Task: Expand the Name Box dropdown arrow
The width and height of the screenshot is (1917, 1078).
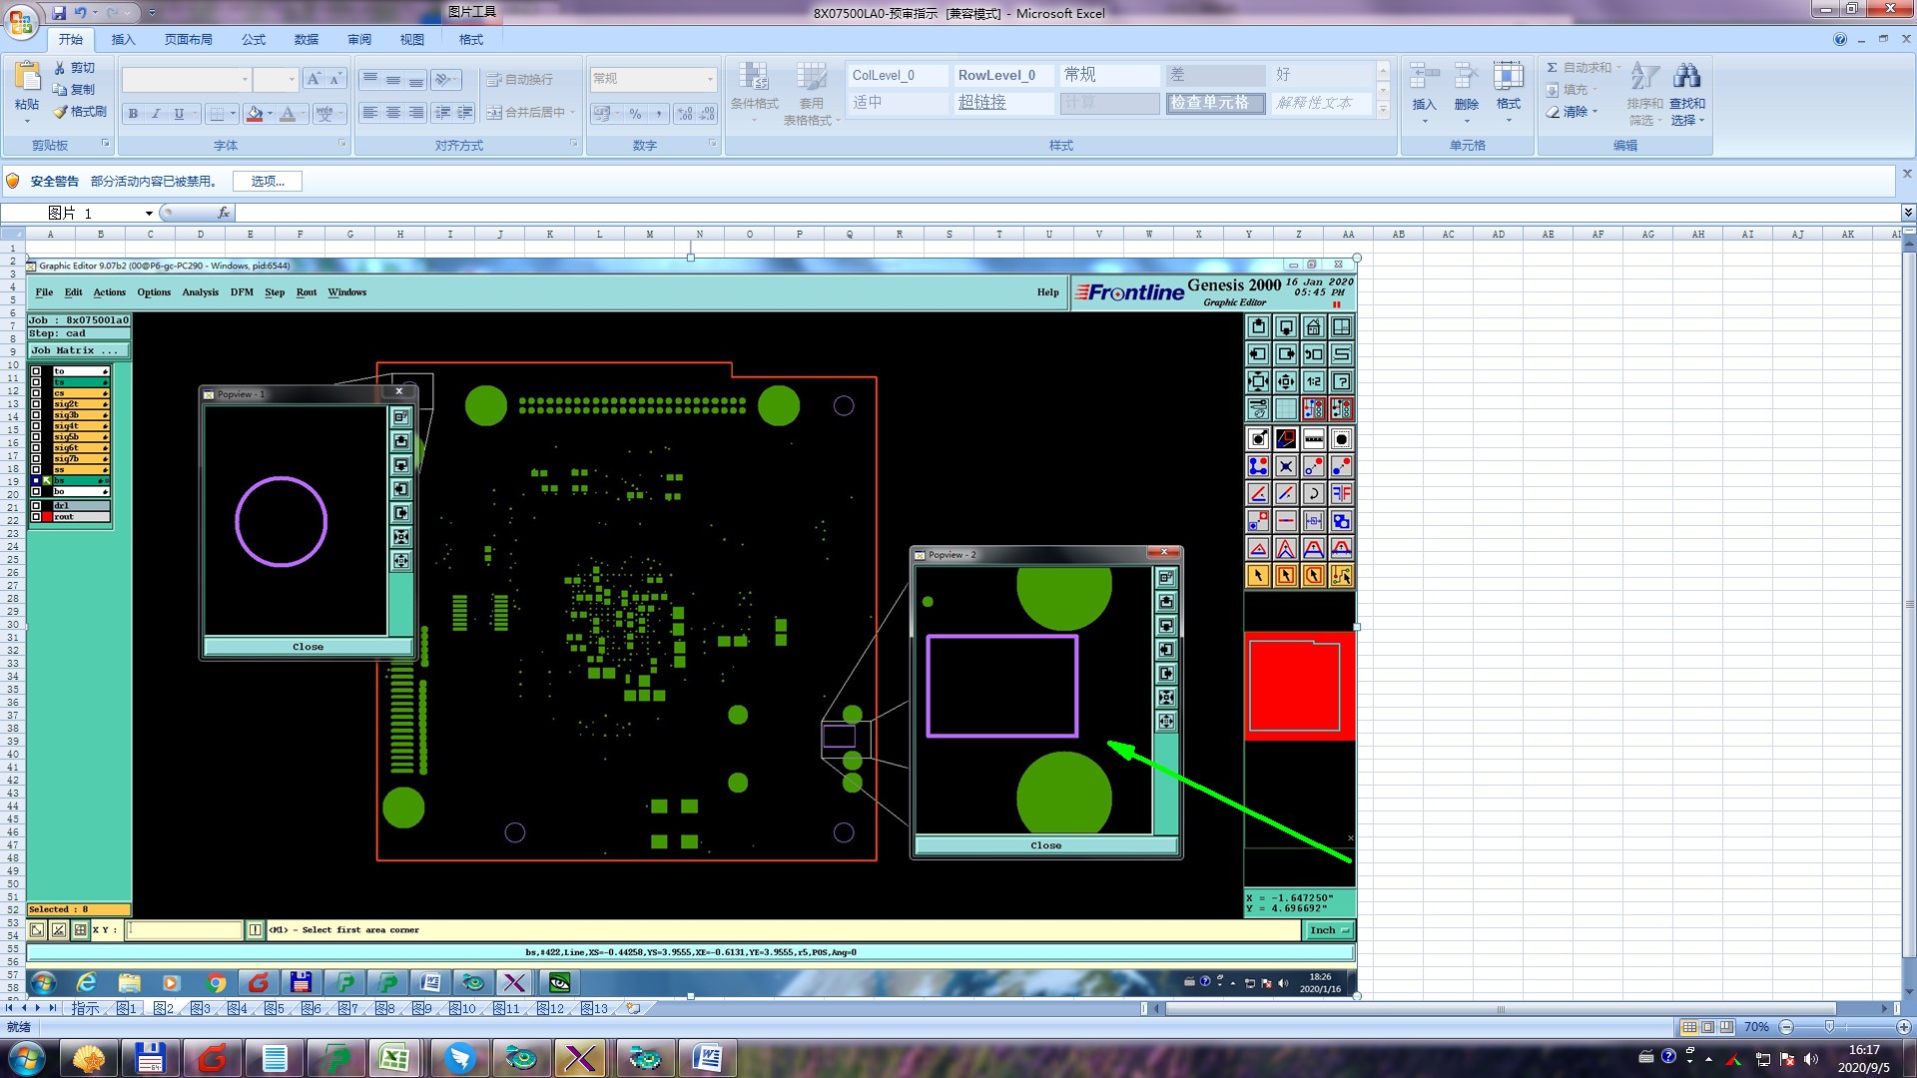Action: coord(149,214)
